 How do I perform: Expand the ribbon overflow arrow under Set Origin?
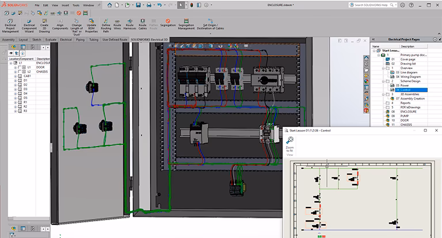click(x=210, y=34)
